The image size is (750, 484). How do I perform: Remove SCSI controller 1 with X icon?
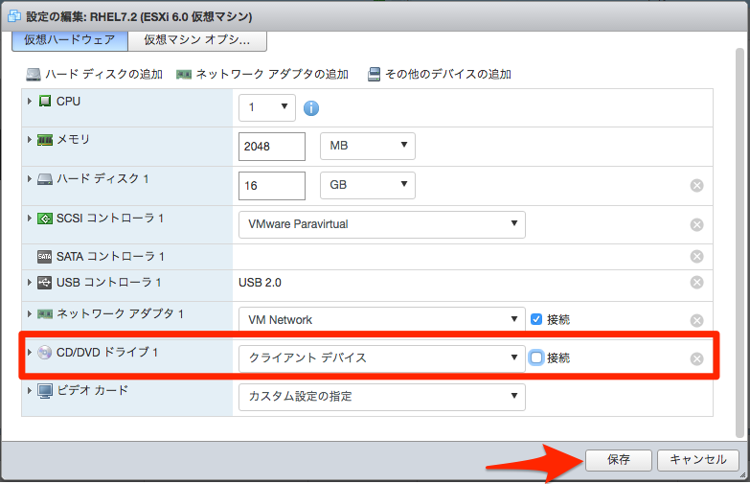tap(697, 224)
